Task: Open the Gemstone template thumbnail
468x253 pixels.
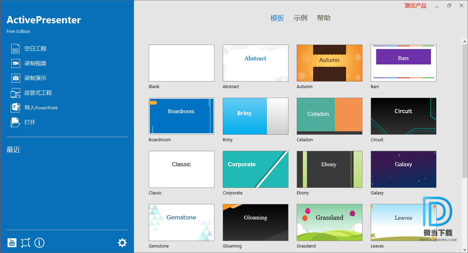Action: coord(182,222)
